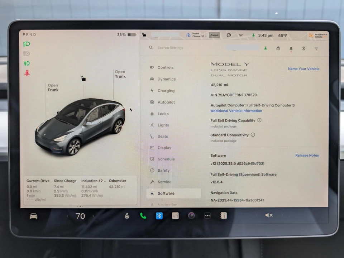
Task: Open the green Phone app
Action: 143,216
